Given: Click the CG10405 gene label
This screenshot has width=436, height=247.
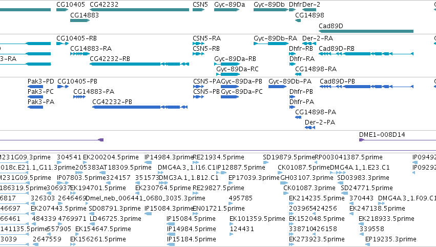Looking at the screenshot, I should [71, 5].
